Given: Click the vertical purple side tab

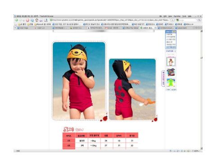Looking at the screenshot, I should (163, 78).
